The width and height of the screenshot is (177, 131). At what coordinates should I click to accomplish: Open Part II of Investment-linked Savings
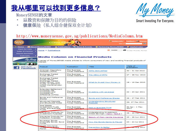tap(117, 114)
